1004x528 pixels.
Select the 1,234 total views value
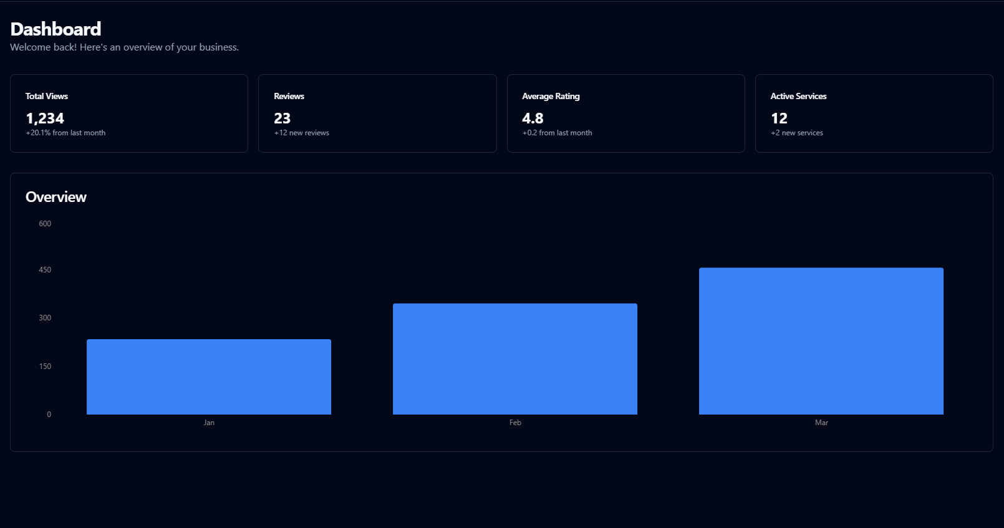click(x=45, y=118)
